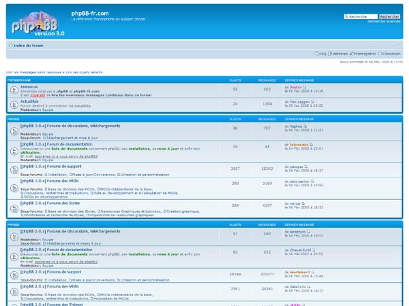
Task: Open Equipe moderator link under Actualités
Action: (x=48, y=109)
